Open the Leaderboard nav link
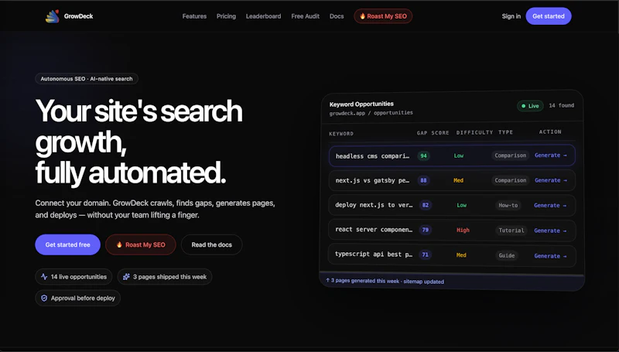619x352 pixels. (263, 16)
